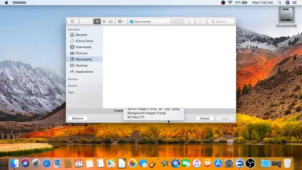Click the Open button
302x170 pixels.
[x=225, y=119]
